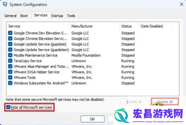This screenshot has height=125, width=186.
Task: Uncheck Google Update Service (gupdate) checkbox
Action: [10, 44]
